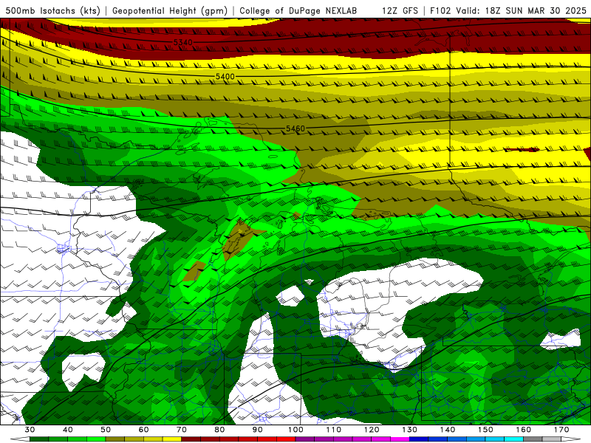Click the 30 value on the color scale
591x443 pixels.
click(30, 430)
